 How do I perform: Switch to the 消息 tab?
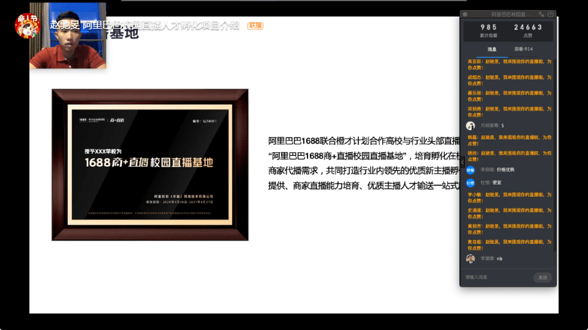pos(492,49)
